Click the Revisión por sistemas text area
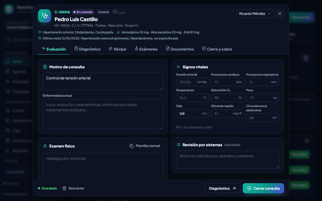Screen dimensions: 322x201 click(228, 160)
